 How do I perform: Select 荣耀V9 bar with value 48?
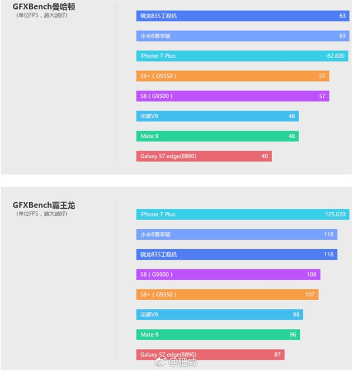coord(217,116)
